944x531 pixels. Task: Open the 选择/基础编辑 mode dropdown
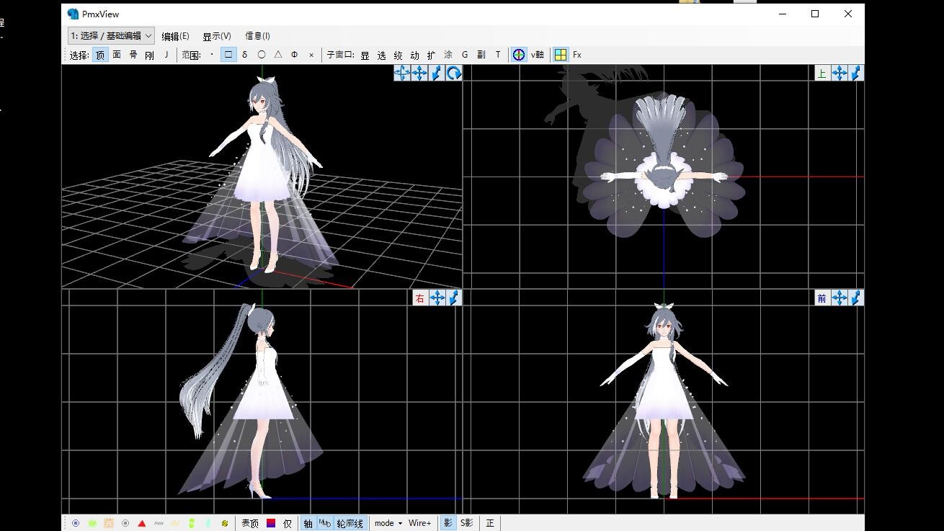click(111, 35)
